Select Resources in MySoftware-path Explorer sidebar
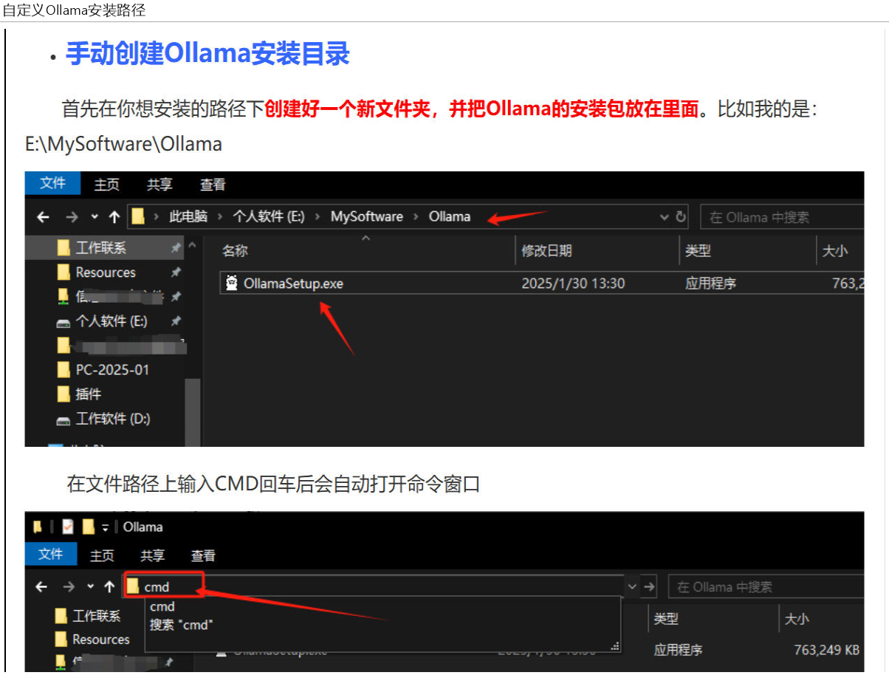This screenshot has width=889, height=678. 105,273
